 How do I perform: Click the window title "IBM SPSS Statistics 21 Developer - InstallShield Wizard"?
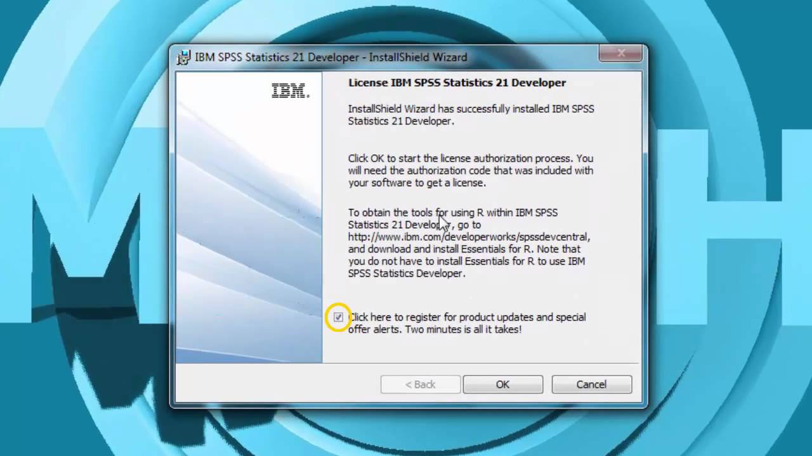(331, 57)
